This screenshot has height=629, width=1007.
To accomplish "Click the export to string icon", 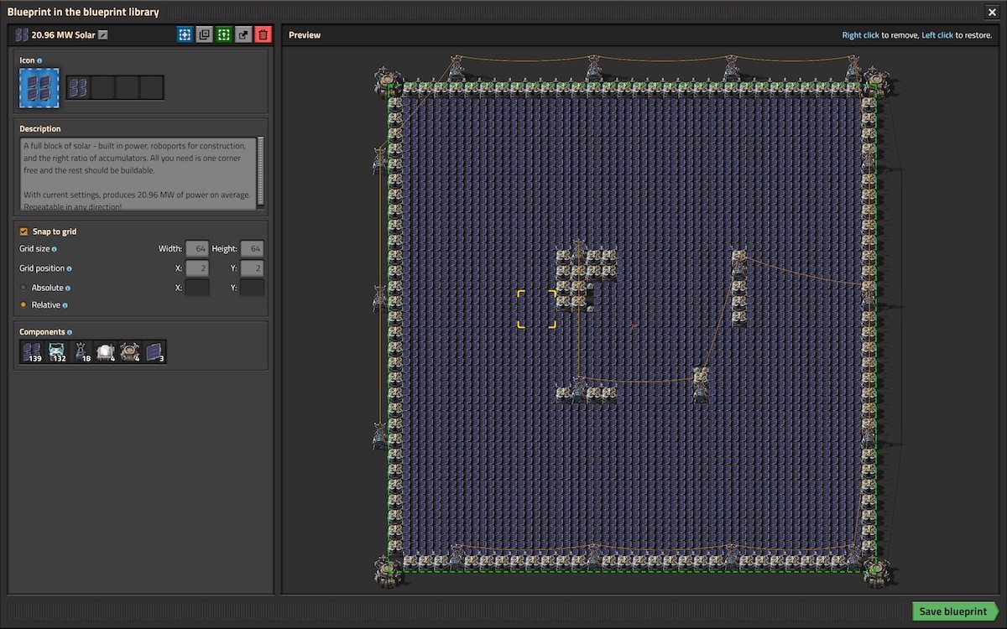I will click(x=243, y=34).
